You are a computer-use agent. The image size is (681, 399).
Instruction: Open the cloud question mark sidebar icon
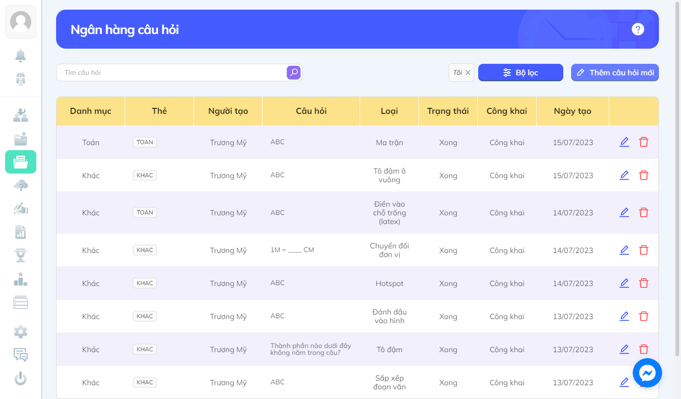pyautogui.click(x=21, y=185)
